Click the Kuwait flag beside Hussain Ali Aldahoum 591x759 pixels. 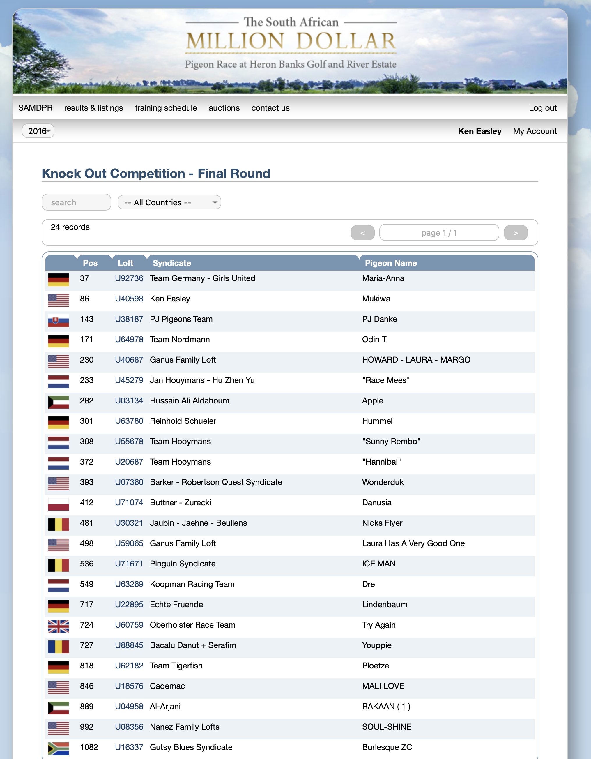[x=58, y=402]
